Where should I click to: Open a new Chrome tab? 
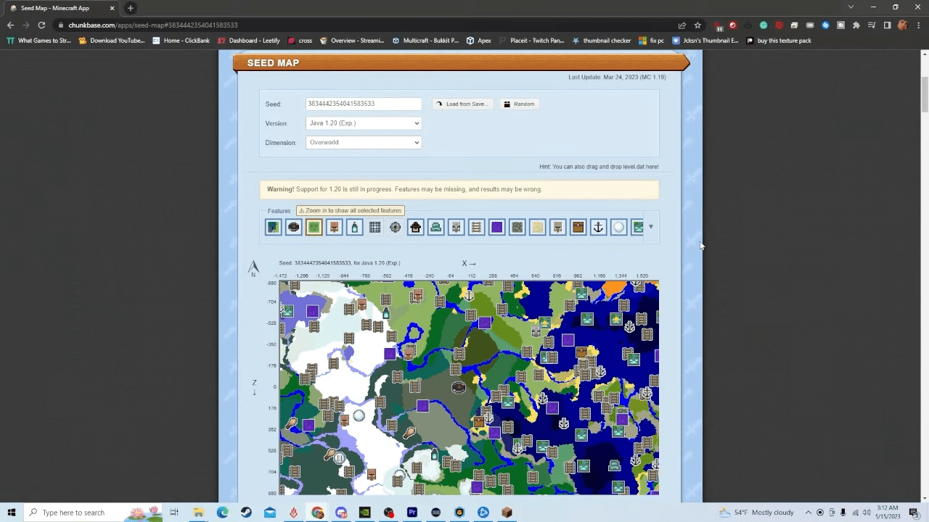point(131,8)
